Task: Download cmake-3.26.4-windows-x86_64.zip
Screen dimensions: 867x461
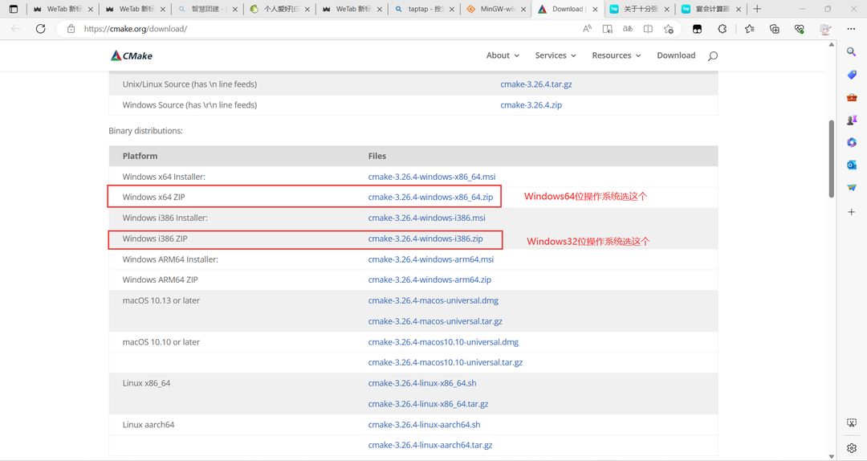Action: [430, 197]
